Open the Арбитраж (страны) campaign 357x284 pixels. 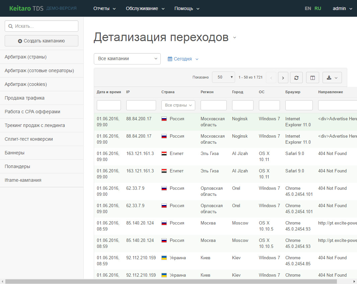coord(25,57)
